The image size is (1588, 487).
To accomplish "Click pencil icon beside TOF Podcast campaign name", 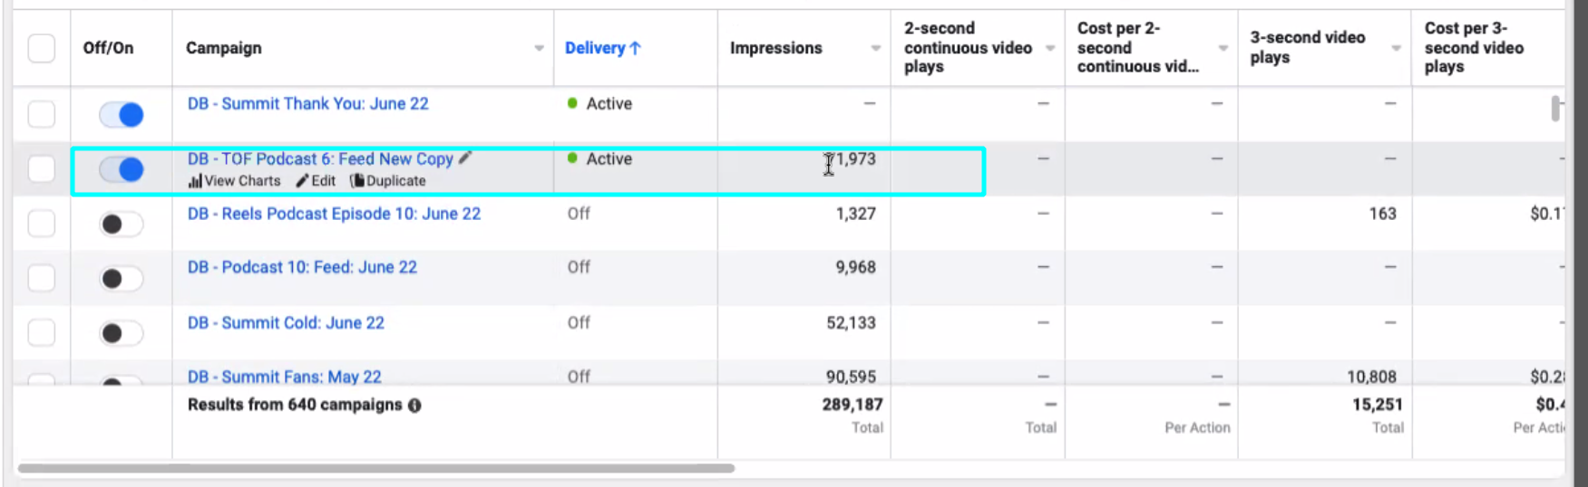I will pyautogui.click(x=465, y=158).
